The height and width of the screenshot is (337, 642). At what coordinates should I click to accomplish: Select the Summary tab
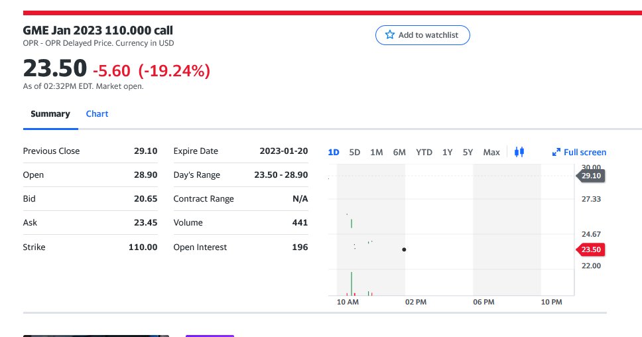coord(50,114)
